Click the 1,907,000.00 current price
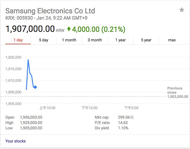Viewport: 190px width, 149px height. pyautogui.click(x=30, y=29)
